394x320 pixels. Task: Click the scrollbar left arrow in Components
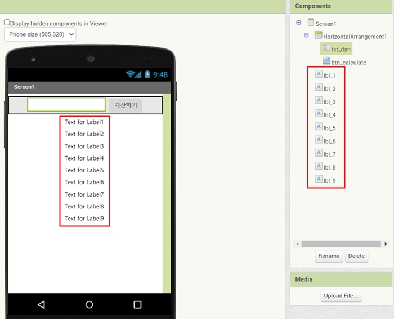tap(298, 244)
